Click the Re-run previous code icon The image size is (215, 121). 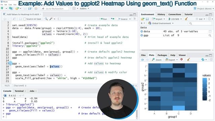pyautogui.click(x=113, y=19)
